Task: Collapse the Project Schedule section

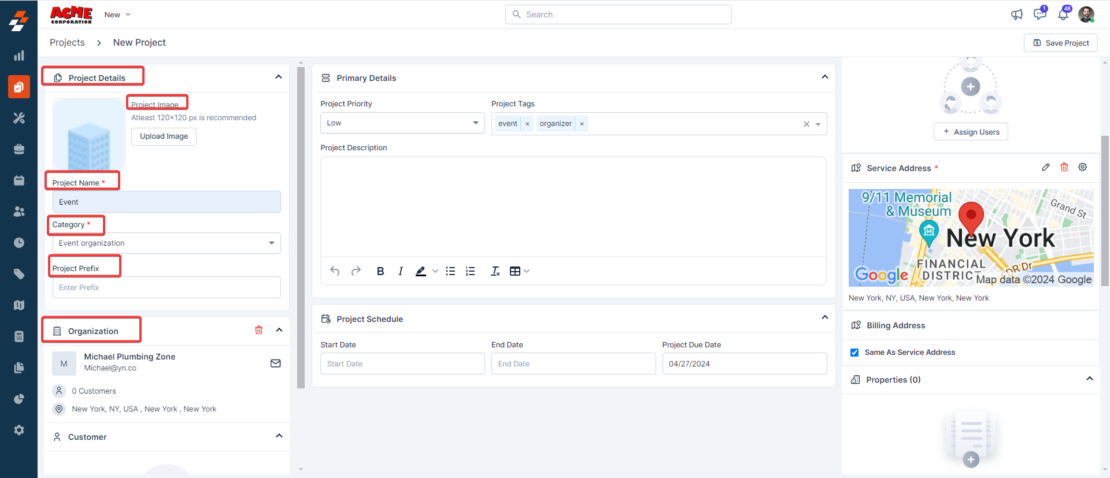Action: pyautogui.click(x=824, y=317)
